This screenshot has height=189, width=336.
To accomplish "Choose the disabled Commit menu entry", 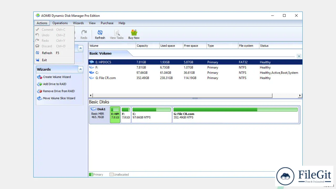I will [x=54, y=30].
